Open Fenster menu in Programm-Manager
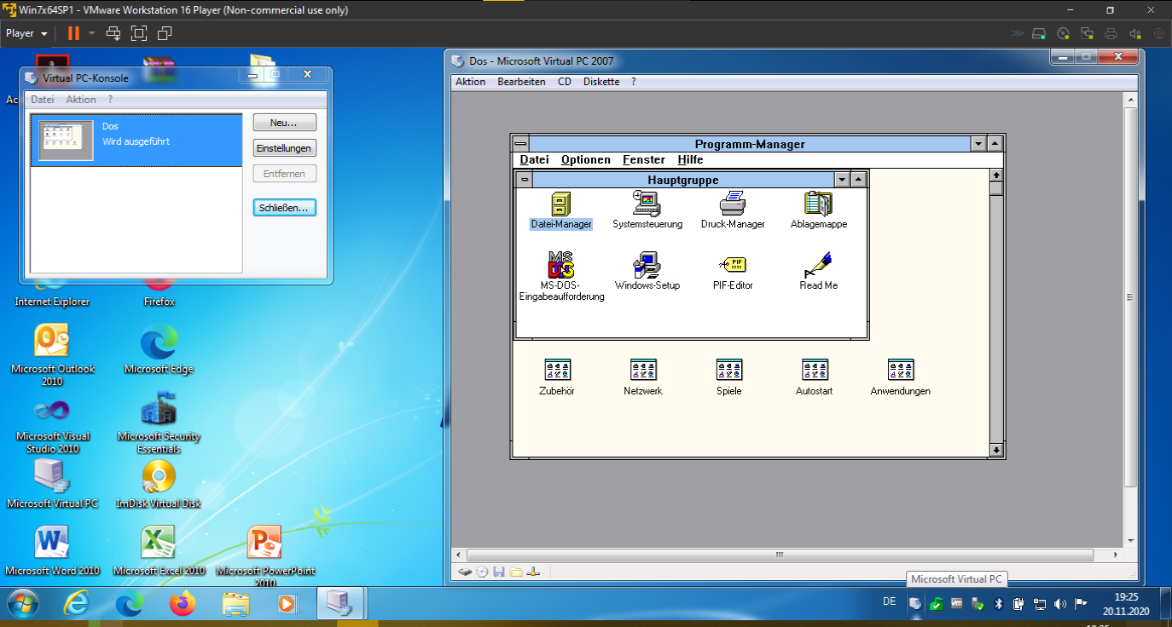Image resolution: width=1172 pixels, height=627 pixels. (x=644, y=159)
